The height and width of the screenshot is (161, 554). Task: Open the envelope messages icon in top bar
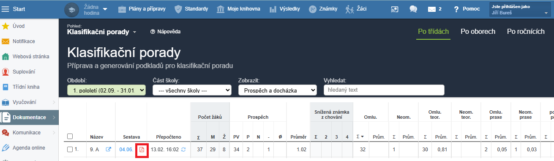coord(431,9)
